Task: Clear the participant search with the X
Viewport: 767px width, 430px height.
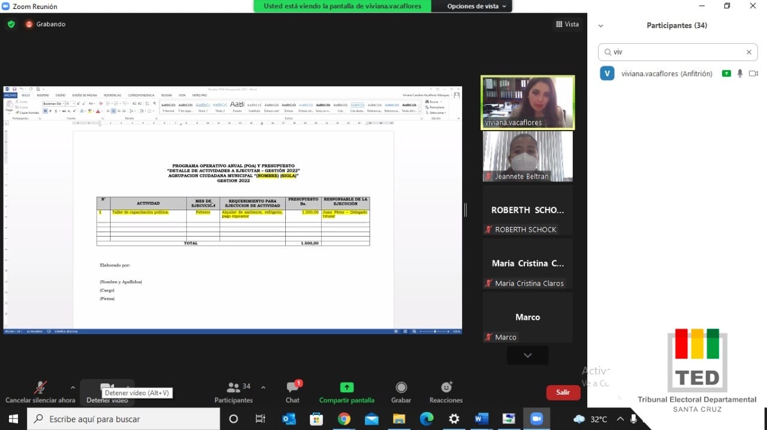Action: click(748, 52)
